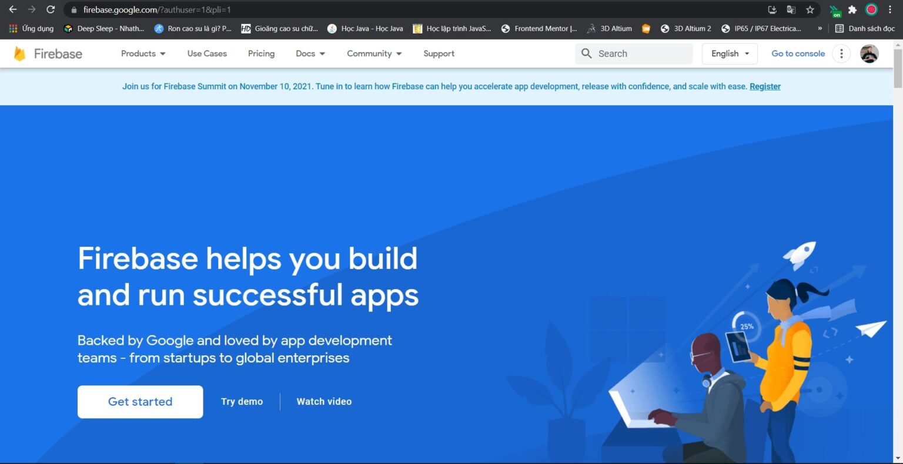Open the Google Translate icon in address bar
The width and height of the screenshot is (903, 464).
791,9
